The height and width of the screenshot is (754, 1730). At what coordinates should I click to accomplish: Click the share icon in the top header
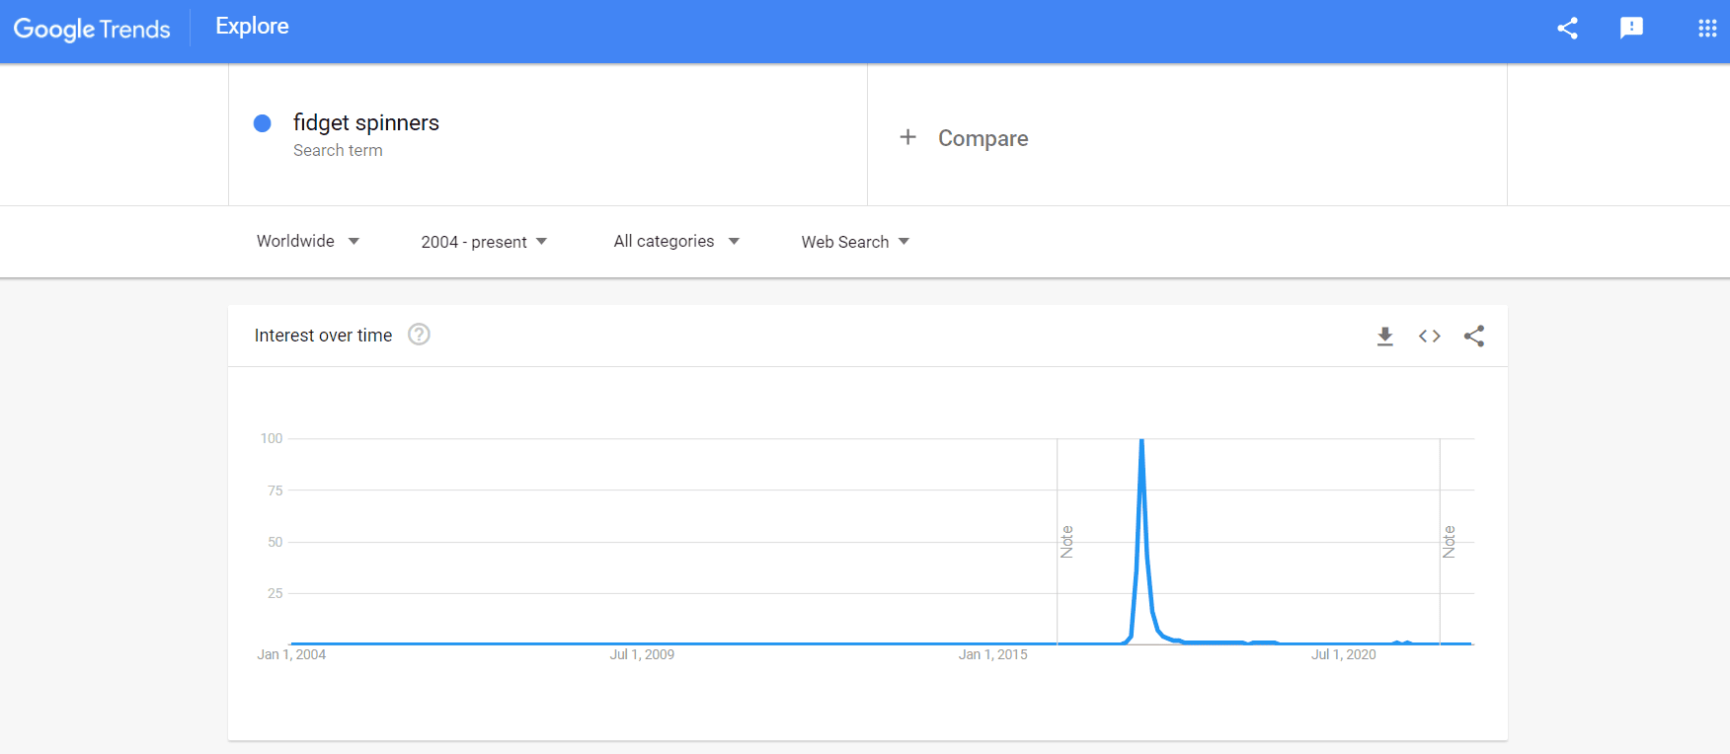point(1567,28)
